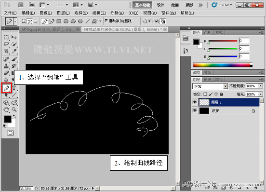Select the Quick Selection tool
This screenshot has width=266, height=192.
[14, 44]
